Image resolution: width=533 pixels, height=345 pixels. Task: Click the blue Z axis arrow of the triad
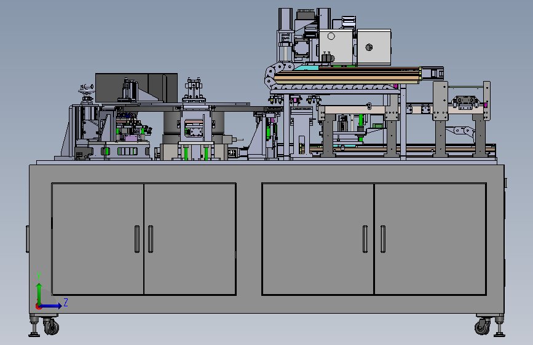[x=51, y=306]
